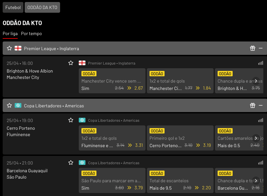This screenshot has width=267, height=196.
Task: Select Fluminense 1x2 total gols 3.31
Action: [112, 138]
